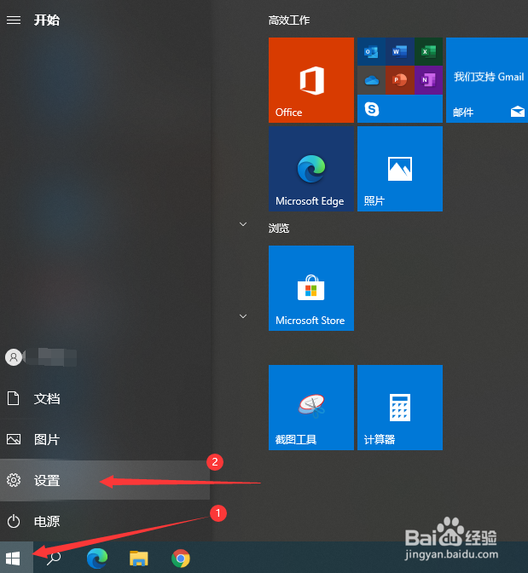Click the 浏览 group title

(279, 229)
